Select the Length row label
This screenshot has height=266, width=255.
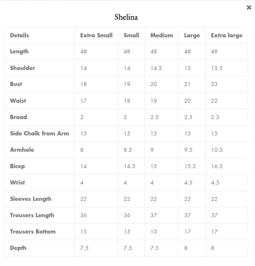pyautogui.click(x=19, y=51)
